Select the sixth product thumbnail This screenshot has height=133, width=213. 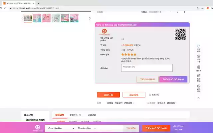point(74,18)
